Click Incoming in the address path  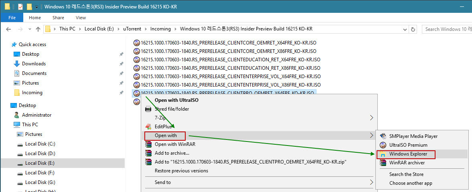[x=160, y=29]
